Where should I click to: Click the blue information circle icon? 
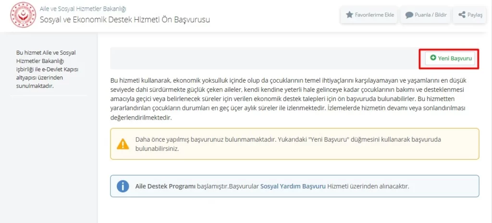click(x=123, y=186)
